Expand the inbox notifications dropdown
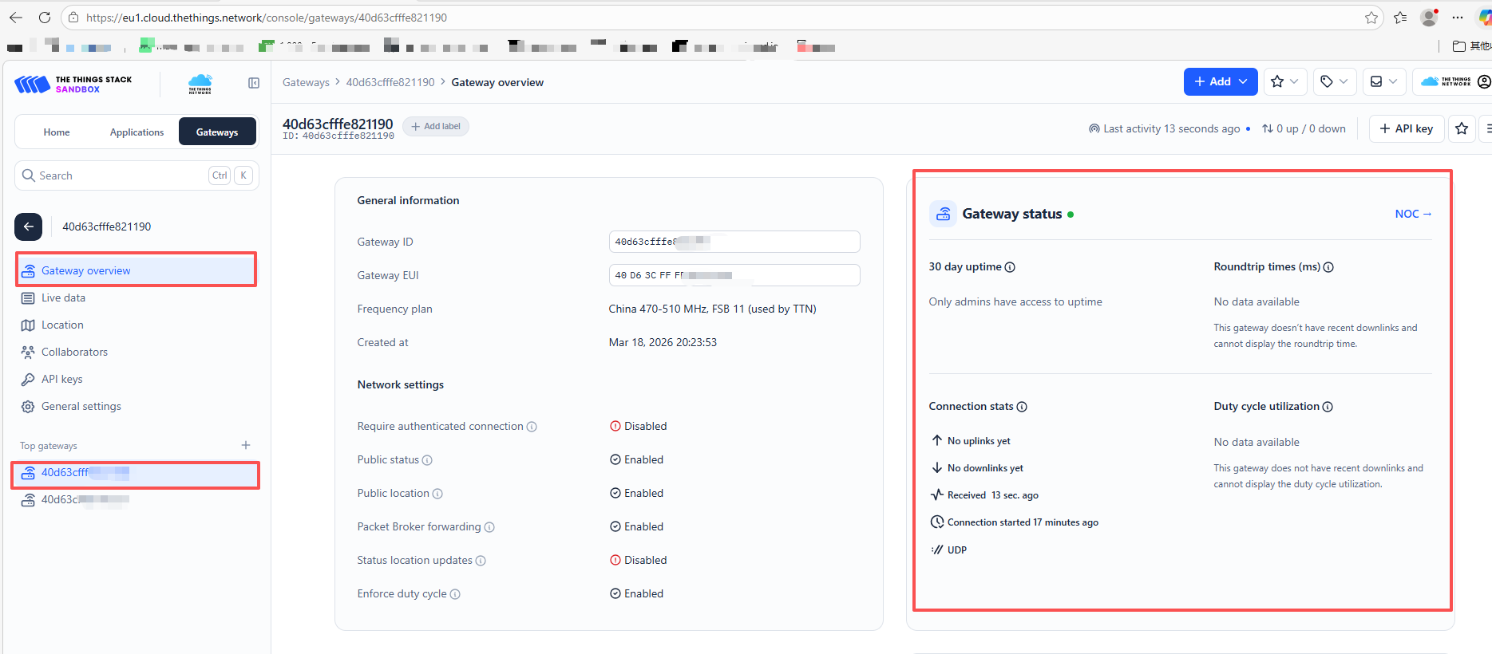Image resolution: width=1492 pixels, height=654 pixels. pyautogui.click(x=1383, y=81)
